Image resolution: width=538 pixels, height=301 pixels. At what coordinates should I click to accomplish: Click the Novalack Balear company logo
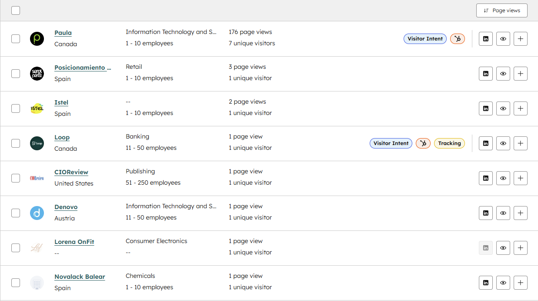37,283
